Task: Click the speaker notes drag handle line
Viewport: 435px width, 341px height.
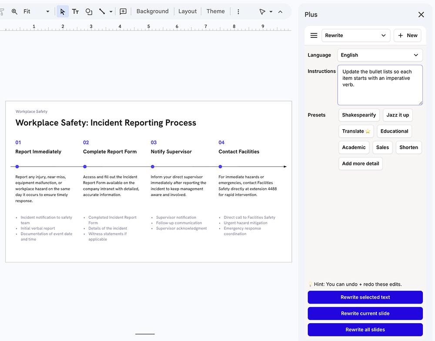Action: [x=145, y=334]
